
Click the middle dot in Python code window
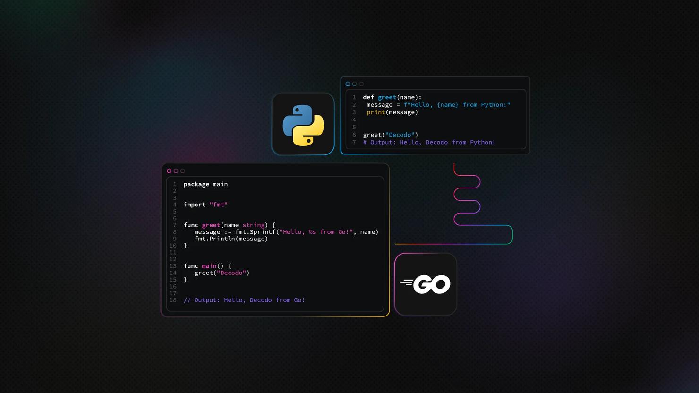coord(355,84)
